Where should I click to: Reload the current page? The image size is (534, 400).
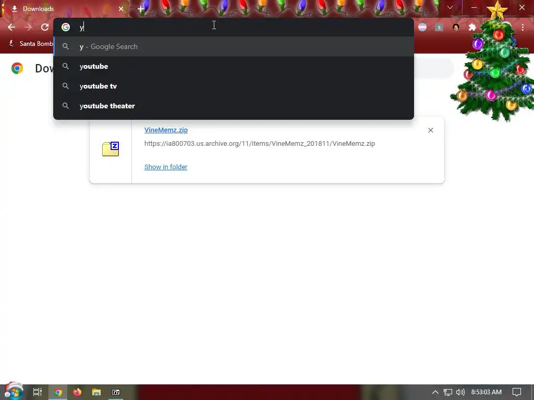point(45,27)
